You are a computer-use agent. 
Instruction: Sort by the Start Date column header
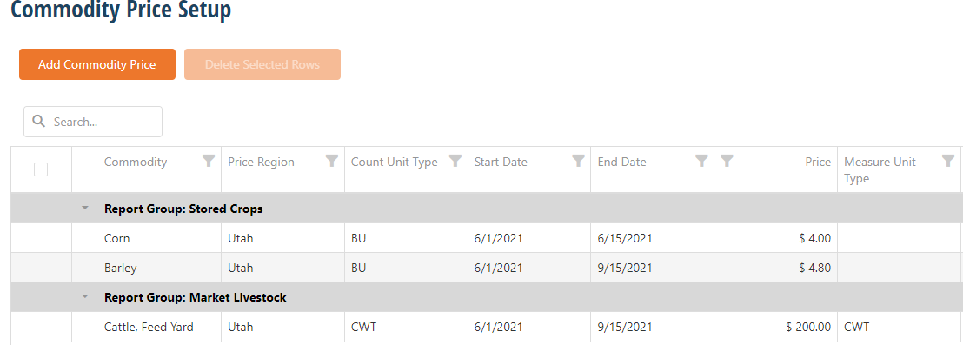tap(501, 162)
